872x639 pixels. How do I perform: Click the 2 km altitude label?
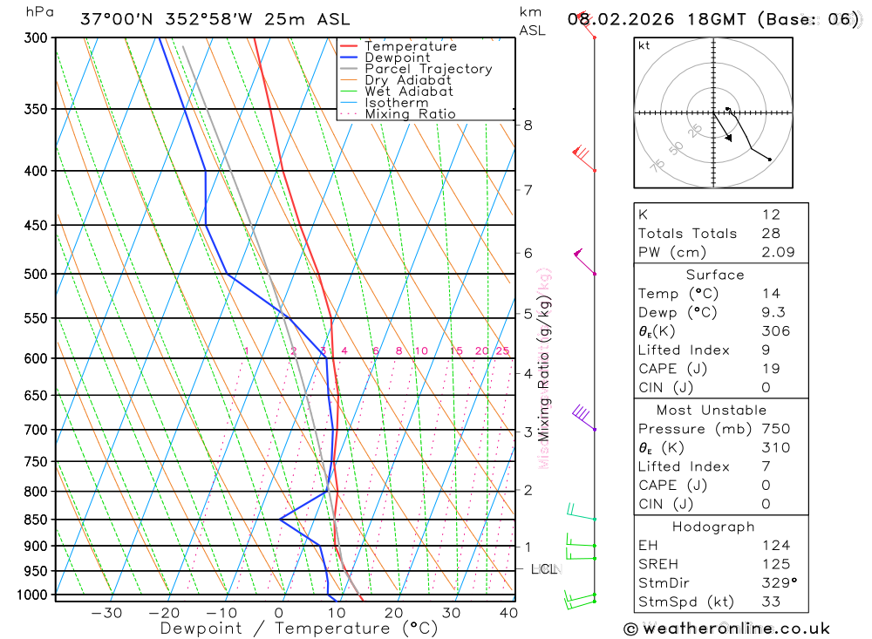[x=528, y=491]
